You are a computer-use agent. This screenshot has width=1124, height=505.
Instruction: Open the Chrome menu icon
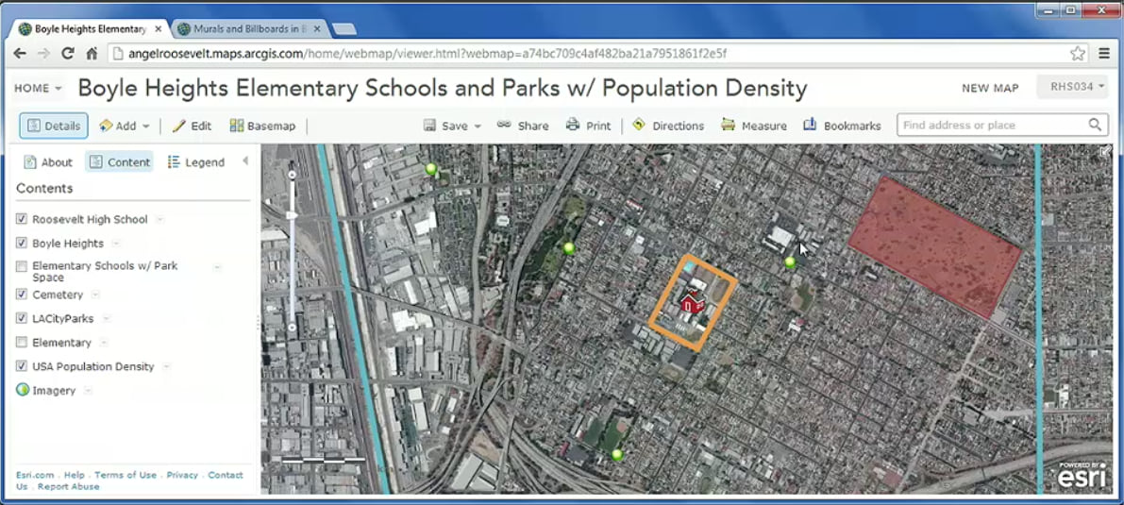(x=1104, y=53)
